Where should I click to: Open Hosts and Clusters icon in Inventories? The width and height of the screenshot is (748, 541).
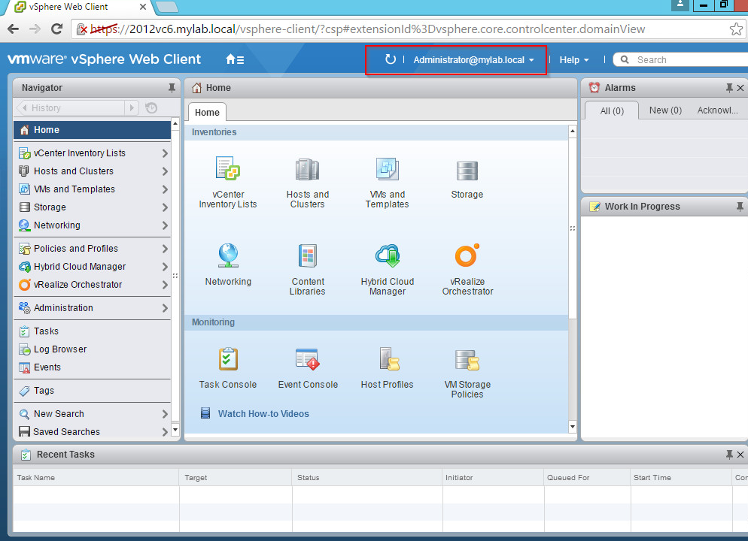click(x=307, y=170)
